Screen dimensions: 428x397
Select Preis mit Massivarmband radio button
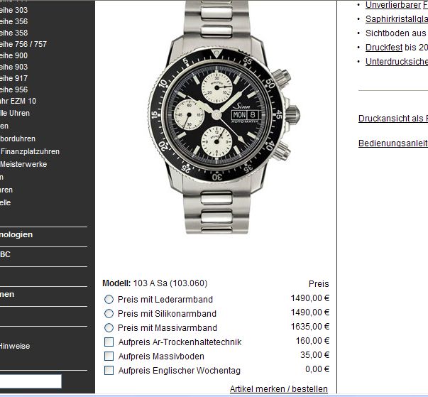click(109, 327)
